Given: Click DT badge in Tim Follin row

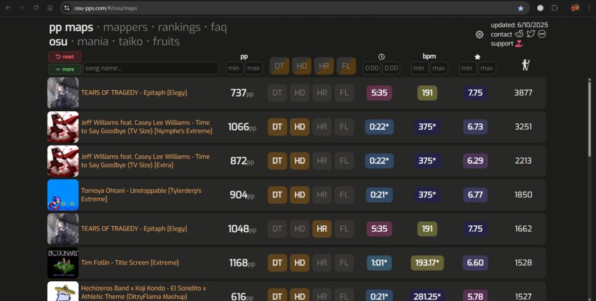Looking at the screenshot, I should (278, 263).
